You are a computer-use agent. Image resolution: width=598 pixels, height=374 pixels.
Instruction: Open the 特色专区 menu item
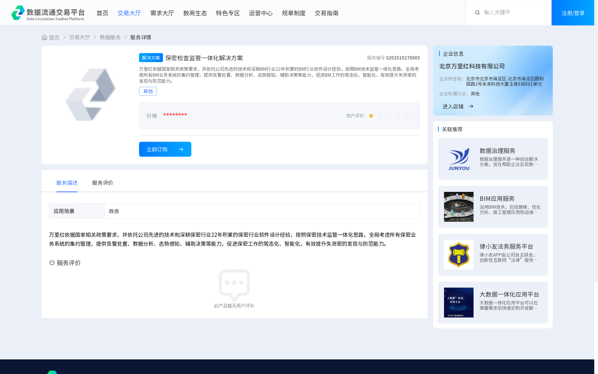[x=228, y=13]
